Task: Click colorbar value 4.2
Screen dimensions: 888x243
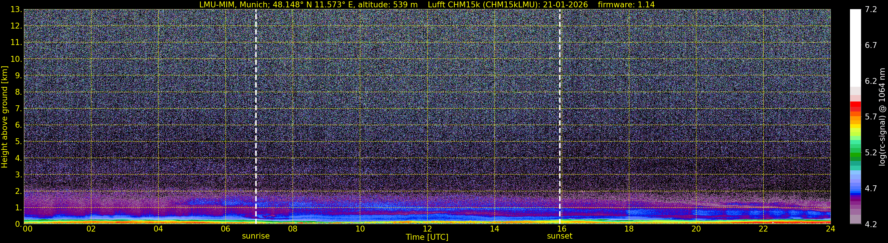Action: click(x=871, y=224)
